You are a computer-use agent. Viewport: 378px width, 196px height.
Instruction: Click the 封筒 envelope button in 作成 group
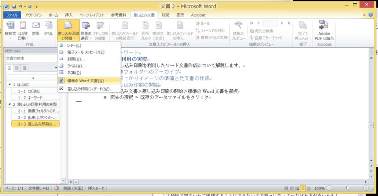coord(36,29)
